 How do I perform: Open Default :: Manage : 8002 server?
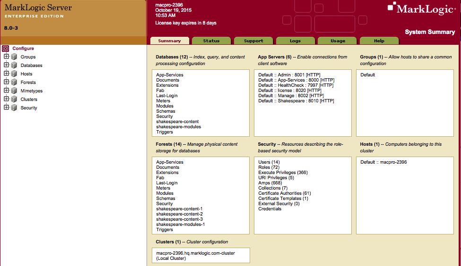(x=291, y=96)
